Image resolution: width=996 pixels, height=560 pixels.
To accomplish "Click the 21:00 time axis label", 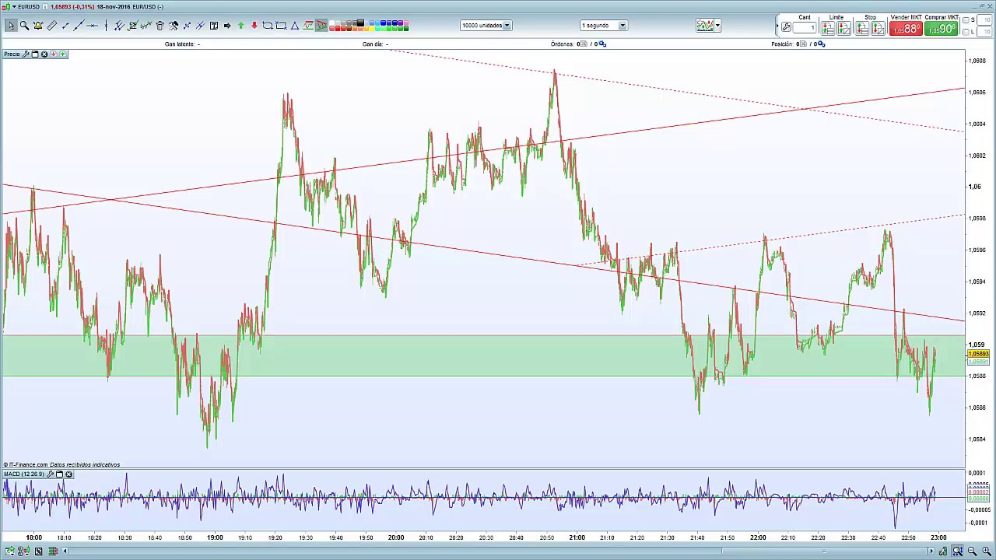I will (x=577, y=537).
